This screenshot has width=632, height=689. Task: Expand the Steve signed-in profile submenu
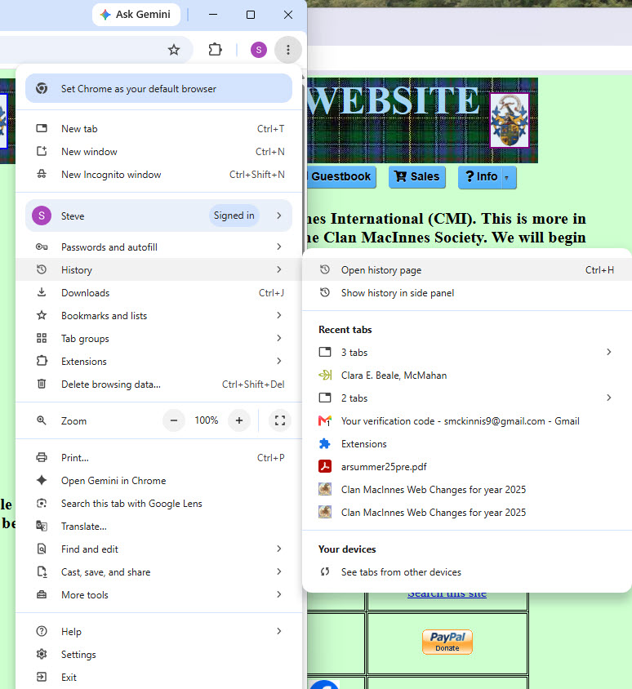tap(158, 216)
